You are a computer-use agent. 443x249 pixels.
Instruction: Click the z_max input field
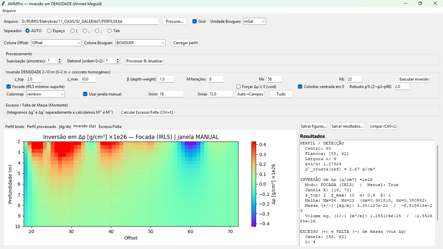88,79
